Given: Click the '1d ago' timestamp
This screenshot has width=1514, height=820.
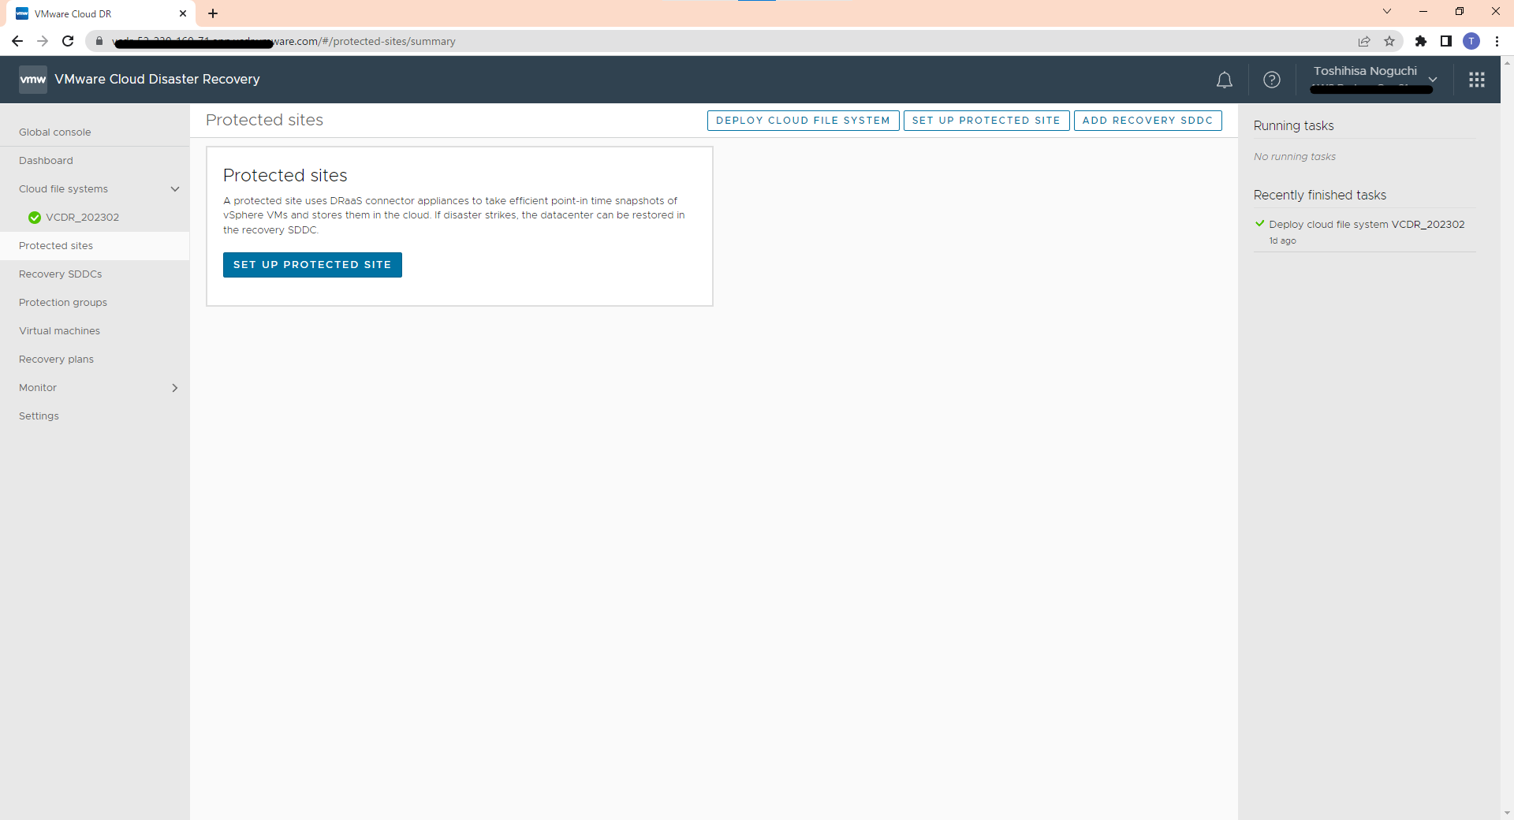Looking at the screenshot, I should pyautogui.click(x=1282, y=241).
